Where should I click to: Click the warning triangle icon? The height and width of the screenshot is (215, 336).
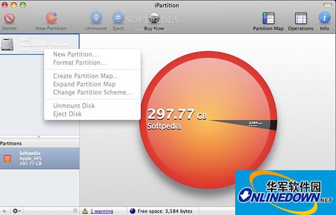coord(85,211)
